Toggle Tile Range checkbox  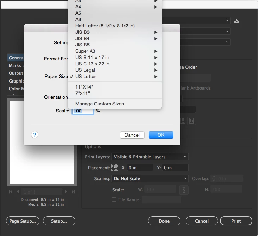point(114,199)
